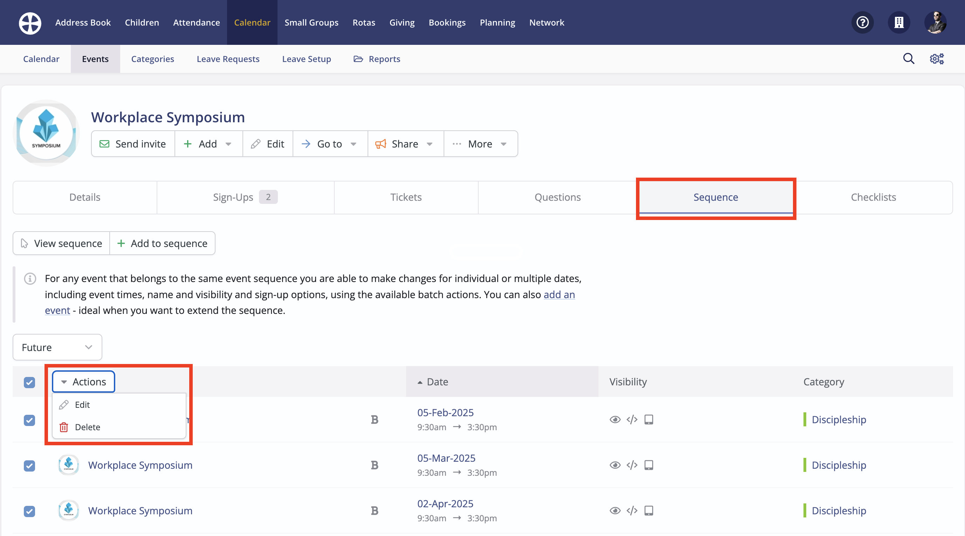
Task: Switch to the Checklists tab
Action: (x=873, y=197)
